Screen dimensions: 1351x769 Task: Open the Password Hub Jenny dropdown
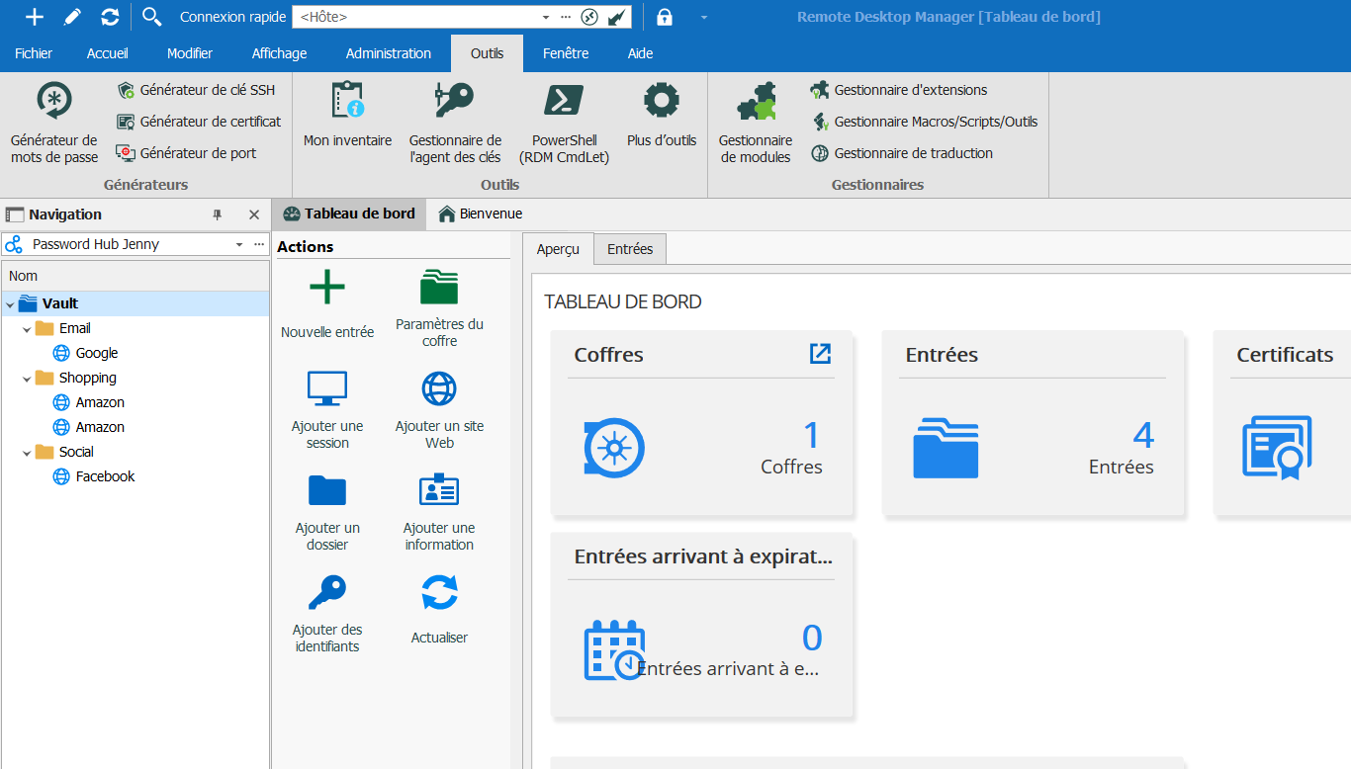238,244
